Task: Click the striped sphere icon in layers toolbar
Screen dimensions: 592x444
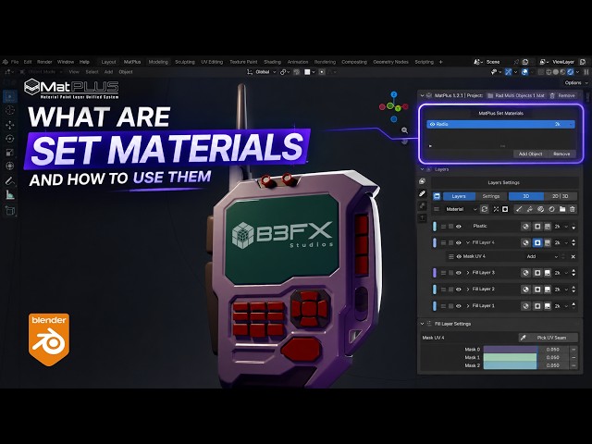Action: 540,209
